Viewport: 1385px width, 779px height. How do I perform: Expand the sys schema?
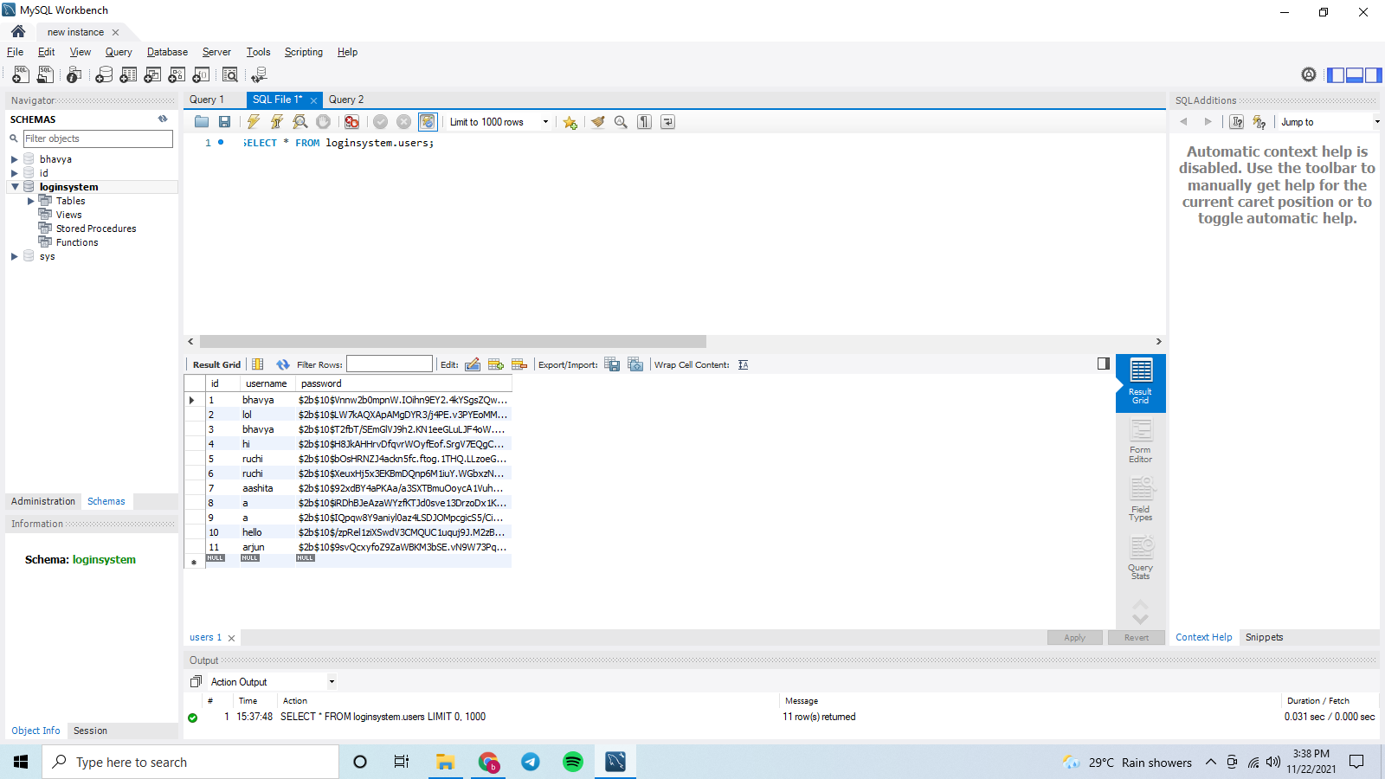pos(15,256)
